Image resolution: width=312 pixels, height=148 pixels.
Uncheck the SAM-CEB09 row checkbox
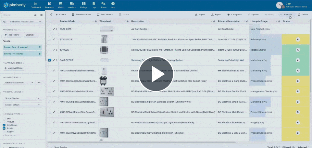click(50, 60)
